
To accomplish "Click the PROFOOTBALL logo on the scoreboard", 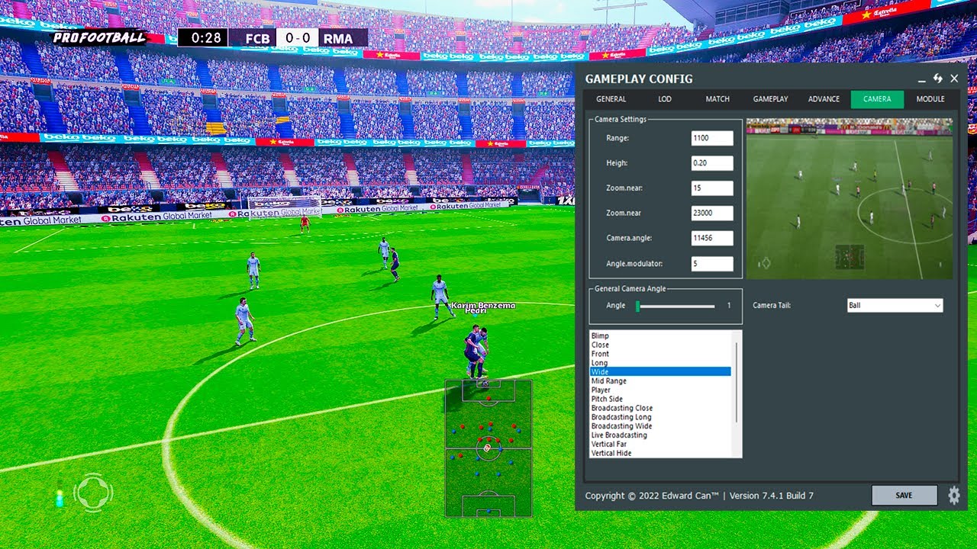I will [99, 37].
